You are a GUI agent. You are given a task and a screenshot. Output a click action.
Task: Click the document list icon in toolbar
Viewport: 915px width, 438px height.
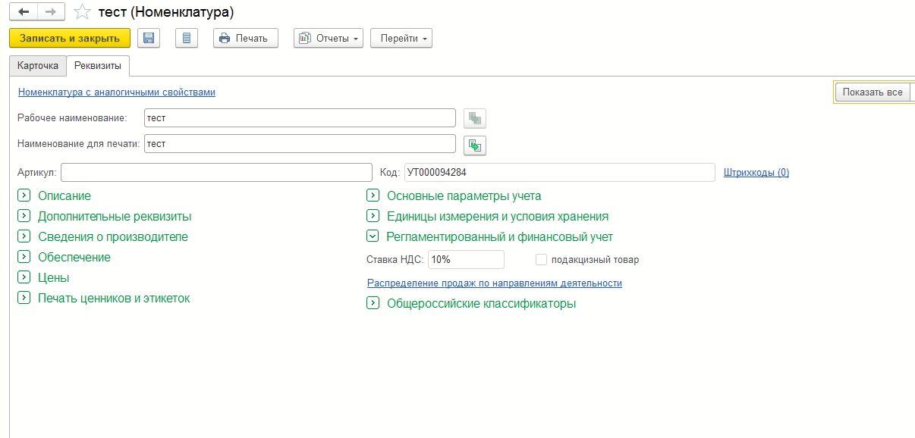coord(187,38)
